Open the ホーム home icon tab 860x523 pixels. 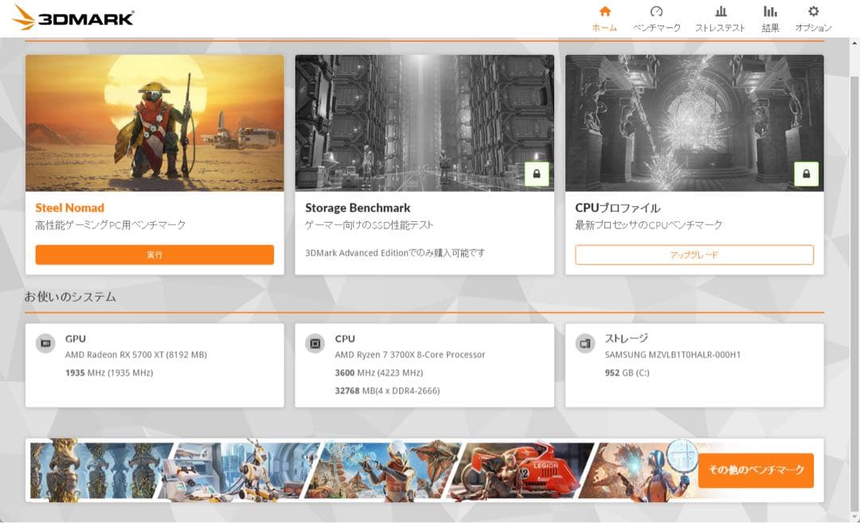(x=604, y=11)
